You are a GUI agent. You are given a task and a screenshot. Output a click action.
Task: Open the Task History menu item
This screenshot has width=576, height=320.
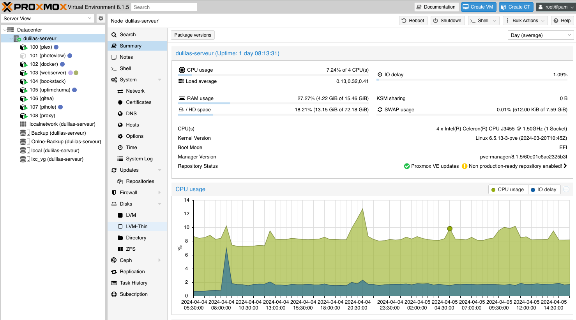click(138, 283)
